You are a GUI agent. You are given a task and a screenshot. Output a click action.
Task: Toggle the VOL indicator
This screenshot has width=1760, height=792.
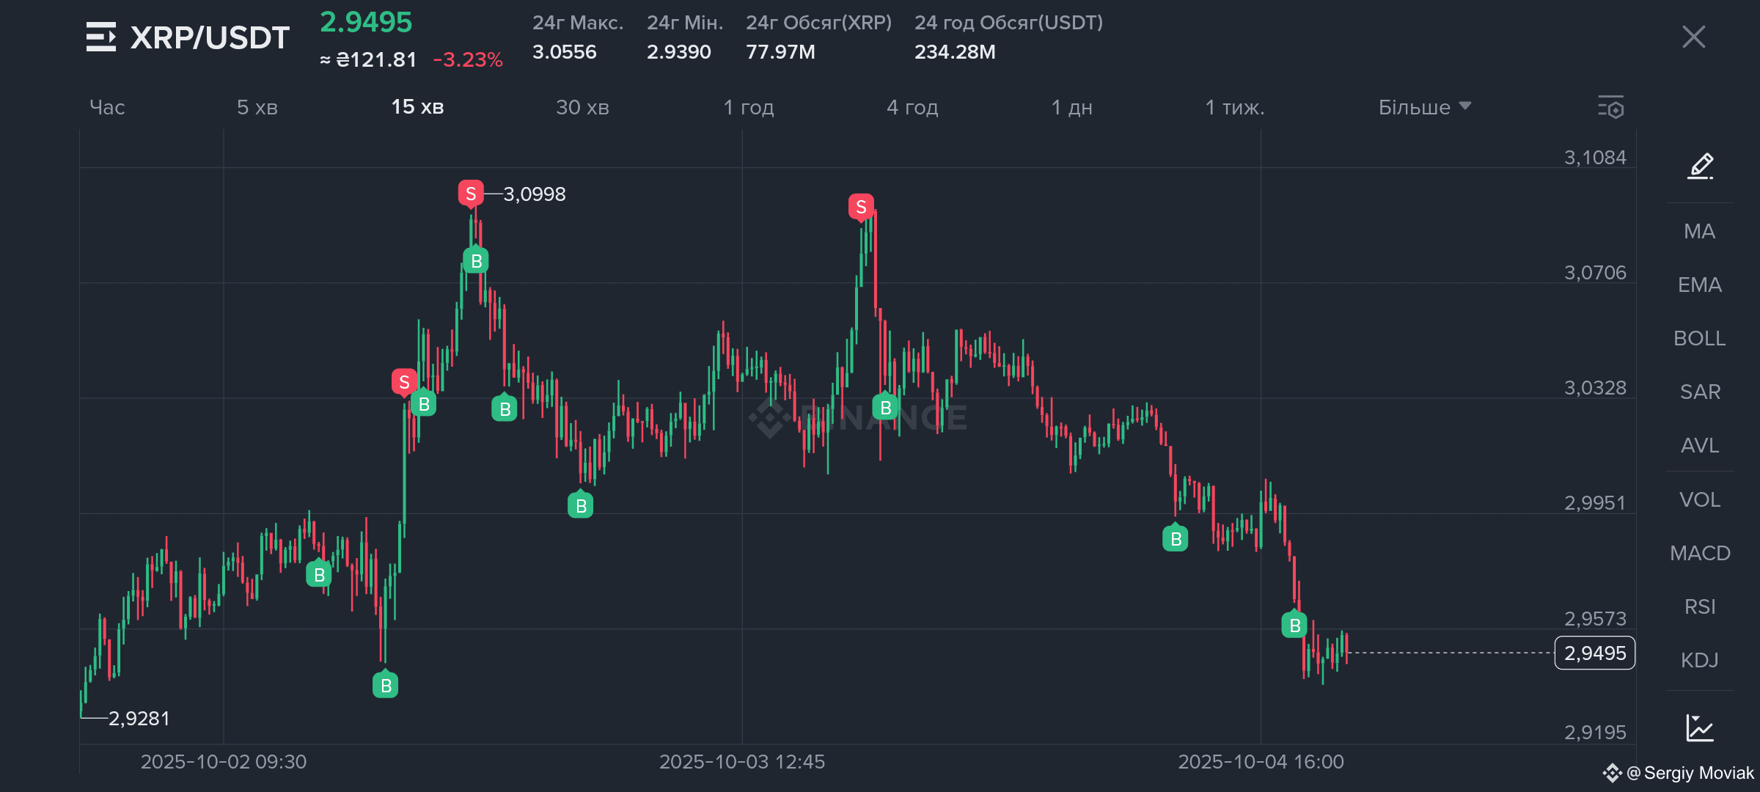click(x=1699, y=499)
